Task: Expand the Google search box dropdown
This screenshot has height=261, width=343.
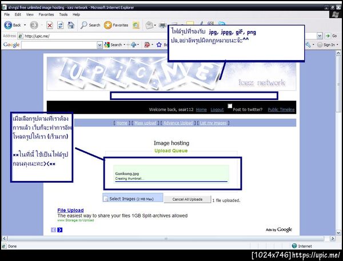Action: pos(99,45)
